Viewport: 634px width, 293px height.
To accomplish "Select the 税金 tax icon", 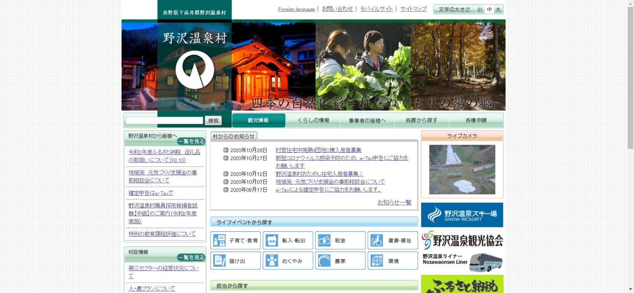I will click(x=324, y=241).
